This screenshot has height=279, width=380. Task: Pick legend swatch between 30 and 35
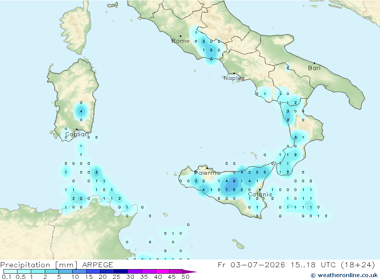coord(135,271)
